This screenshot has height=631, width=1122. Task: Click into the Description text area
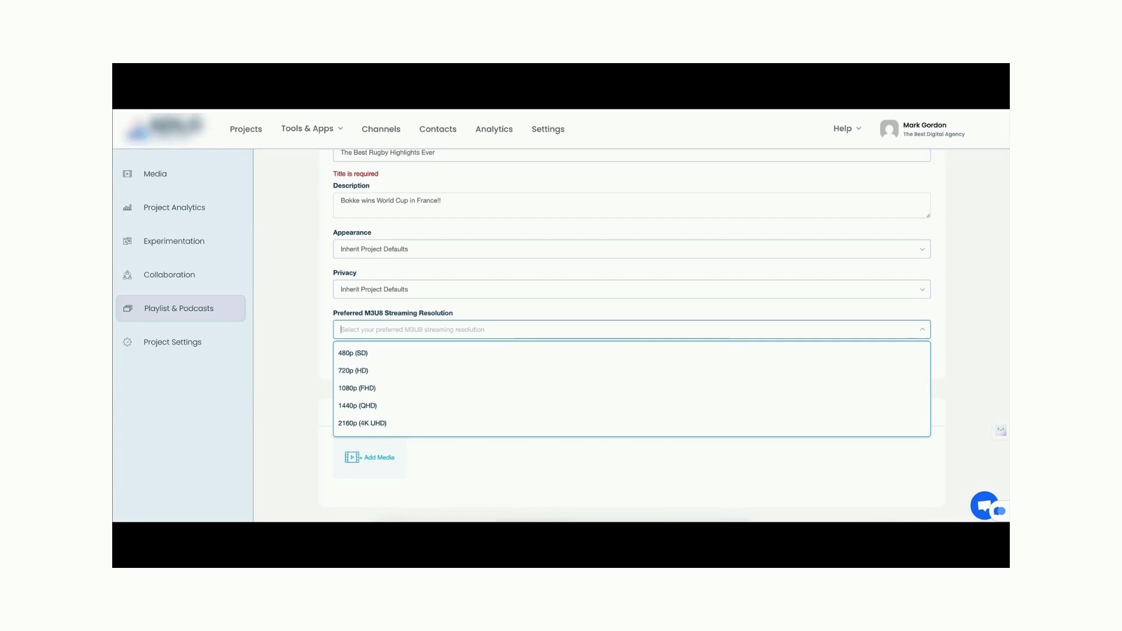pos(631,205)
